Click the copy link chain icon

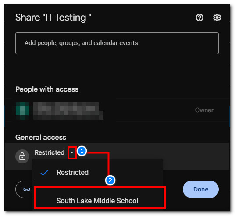pyautogui.click(x=27, y=189)
